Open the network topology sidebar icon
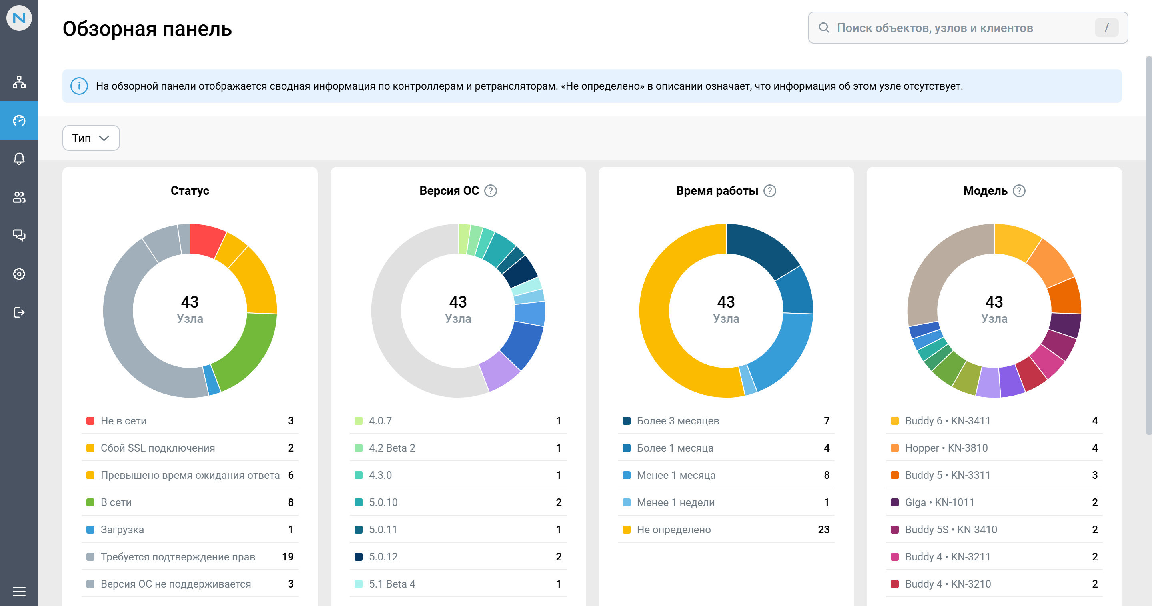This screenshot has width=1152, height=606. (19, 82)
